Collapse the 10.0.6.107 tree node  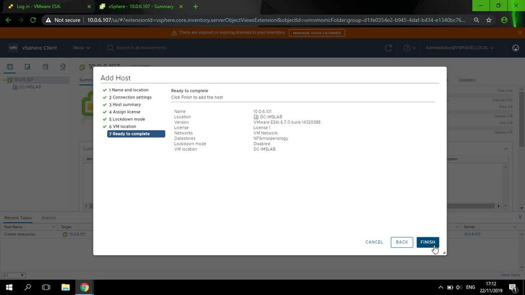coord(4,80)
